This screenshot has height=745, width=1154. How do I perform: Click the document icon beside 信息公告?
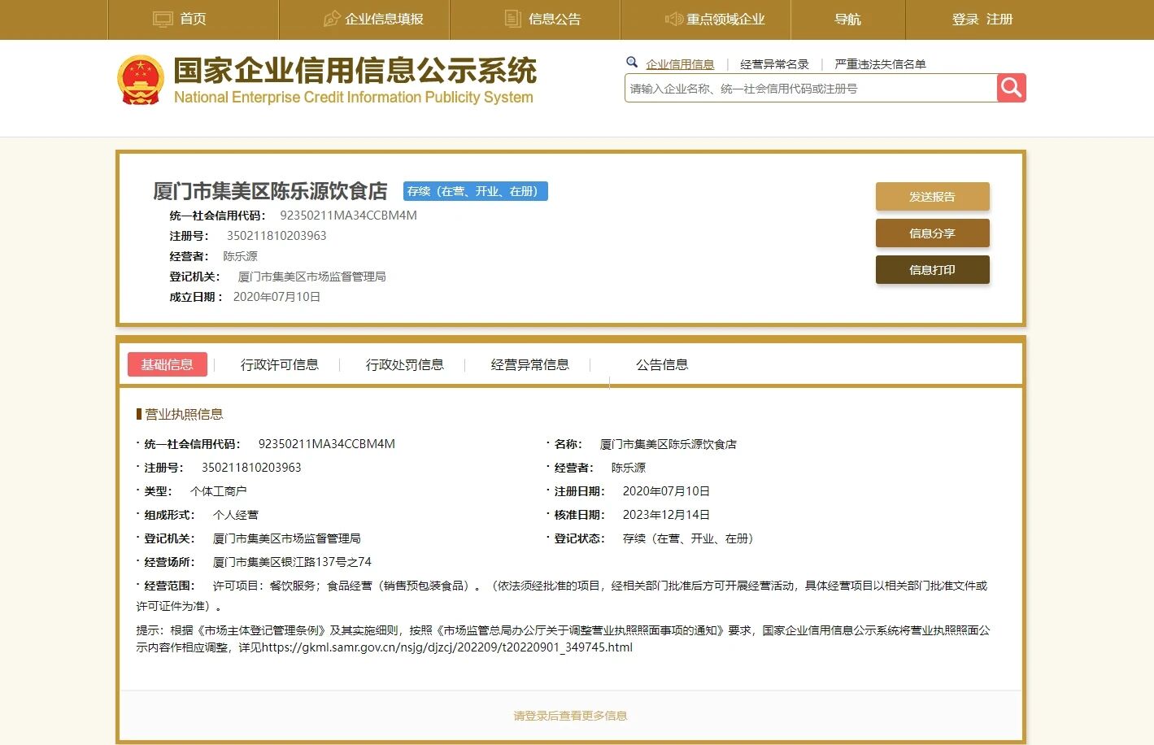tap(512, 19)
